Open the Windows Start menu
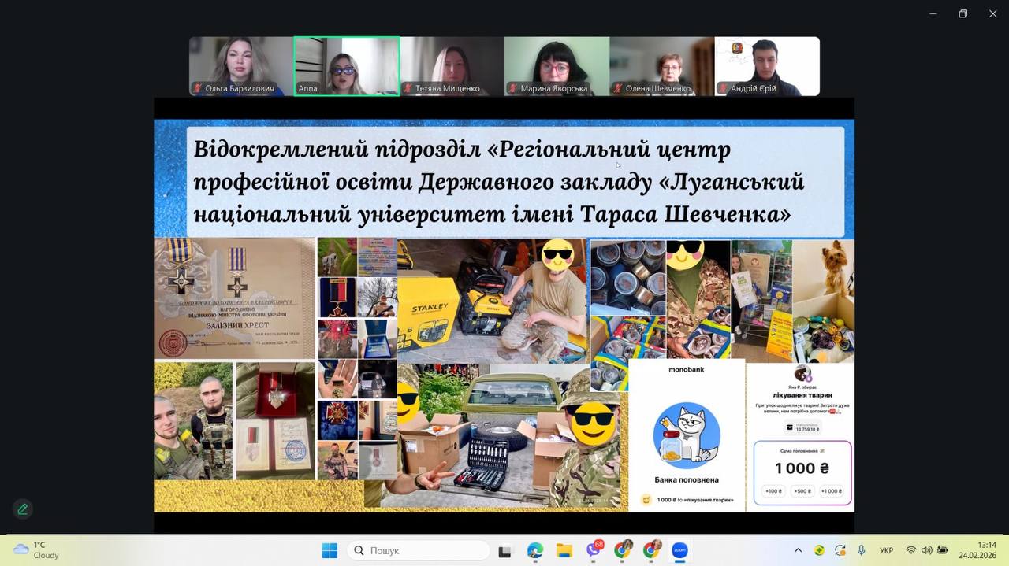Viewport: 1009px width, 566px height. point(330,550)
